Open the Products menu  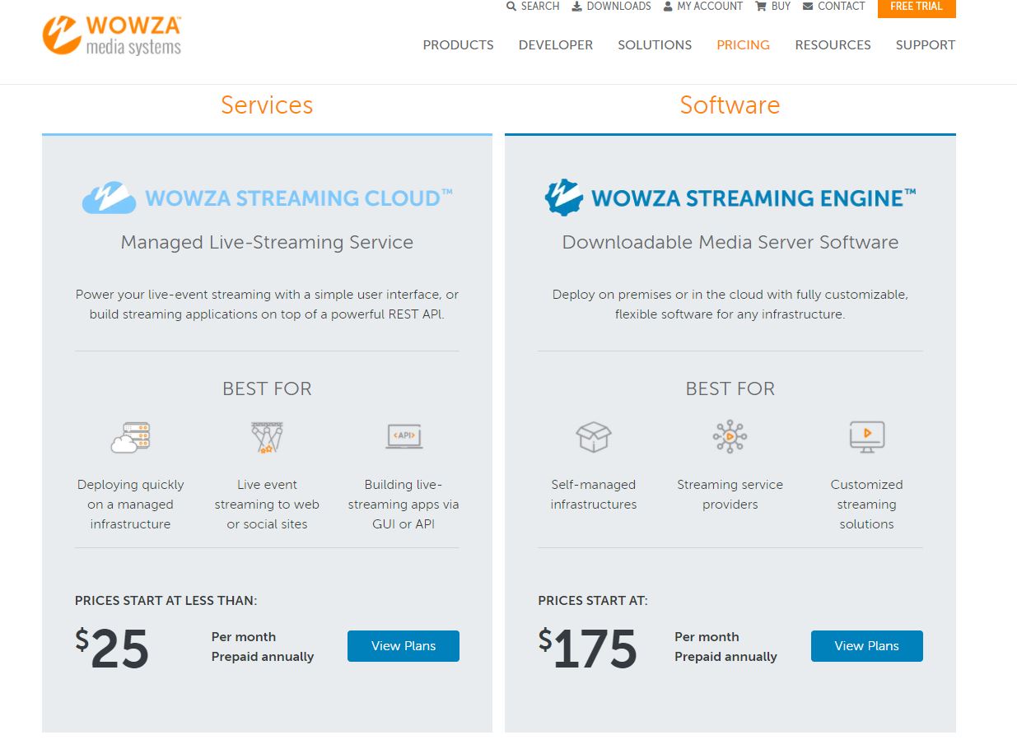[x=458, y=45]
